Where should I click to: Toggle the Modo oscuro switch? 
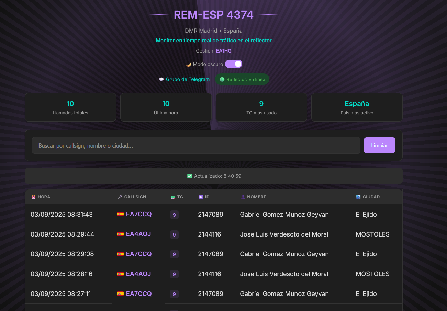[x=234, y=64]
